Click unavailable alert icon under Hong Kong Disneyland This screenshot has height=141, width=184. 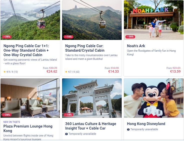[128, 130]
